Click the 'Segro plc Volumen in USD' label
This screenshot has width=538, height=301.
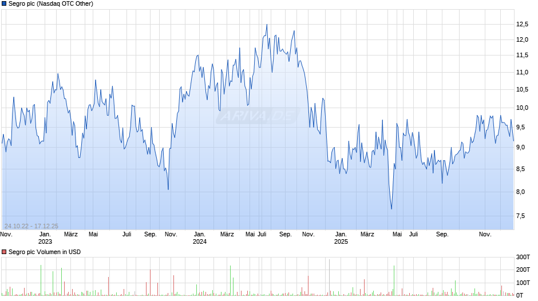click(45, 252)
